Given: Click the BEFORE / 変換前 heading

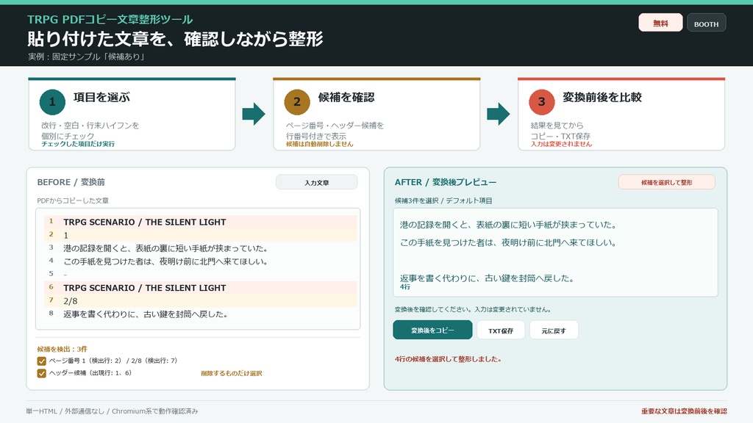Looking at the screenshot, I should pyautogui.click(x=71, y=182).
